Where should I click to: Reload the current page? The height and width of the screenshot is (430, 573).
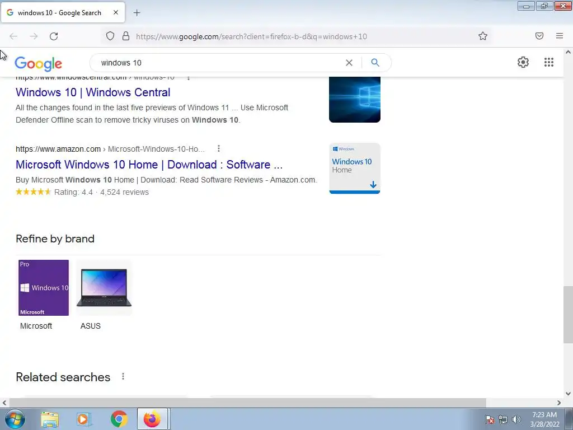click(x=54, y=36)
